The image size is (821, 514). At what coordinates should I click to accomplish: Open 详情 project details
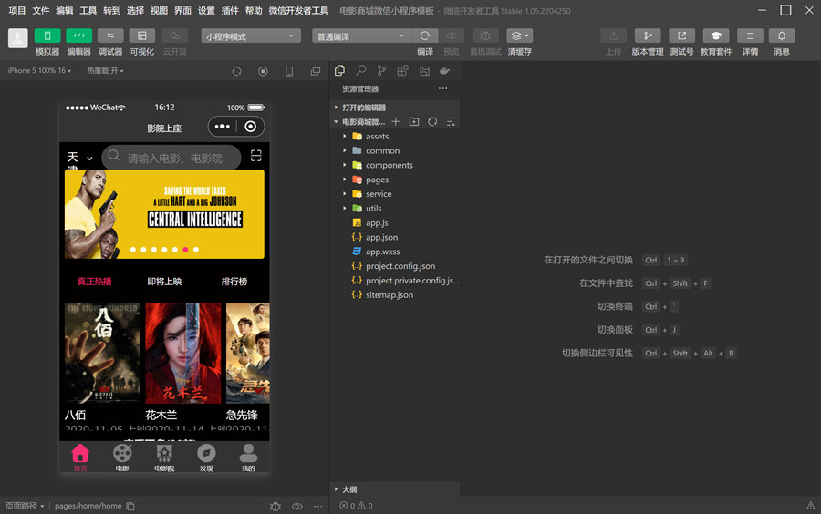click(750, 36)
